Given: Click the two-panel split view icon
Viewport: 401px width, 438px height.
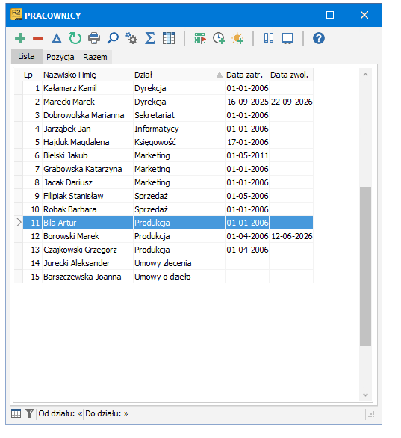Looking at the screenshot, I should pyautogui.click(x=269, y=38).
